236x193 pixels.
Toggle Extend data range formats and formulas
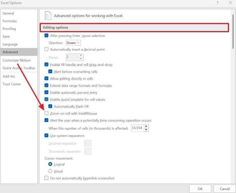pyautogui.click(x=46, y=85)
